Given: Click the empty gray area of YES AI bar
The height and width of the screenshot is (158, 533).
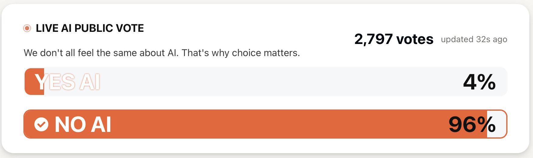Looking at the screenshot, I should (x=274, y=82).
